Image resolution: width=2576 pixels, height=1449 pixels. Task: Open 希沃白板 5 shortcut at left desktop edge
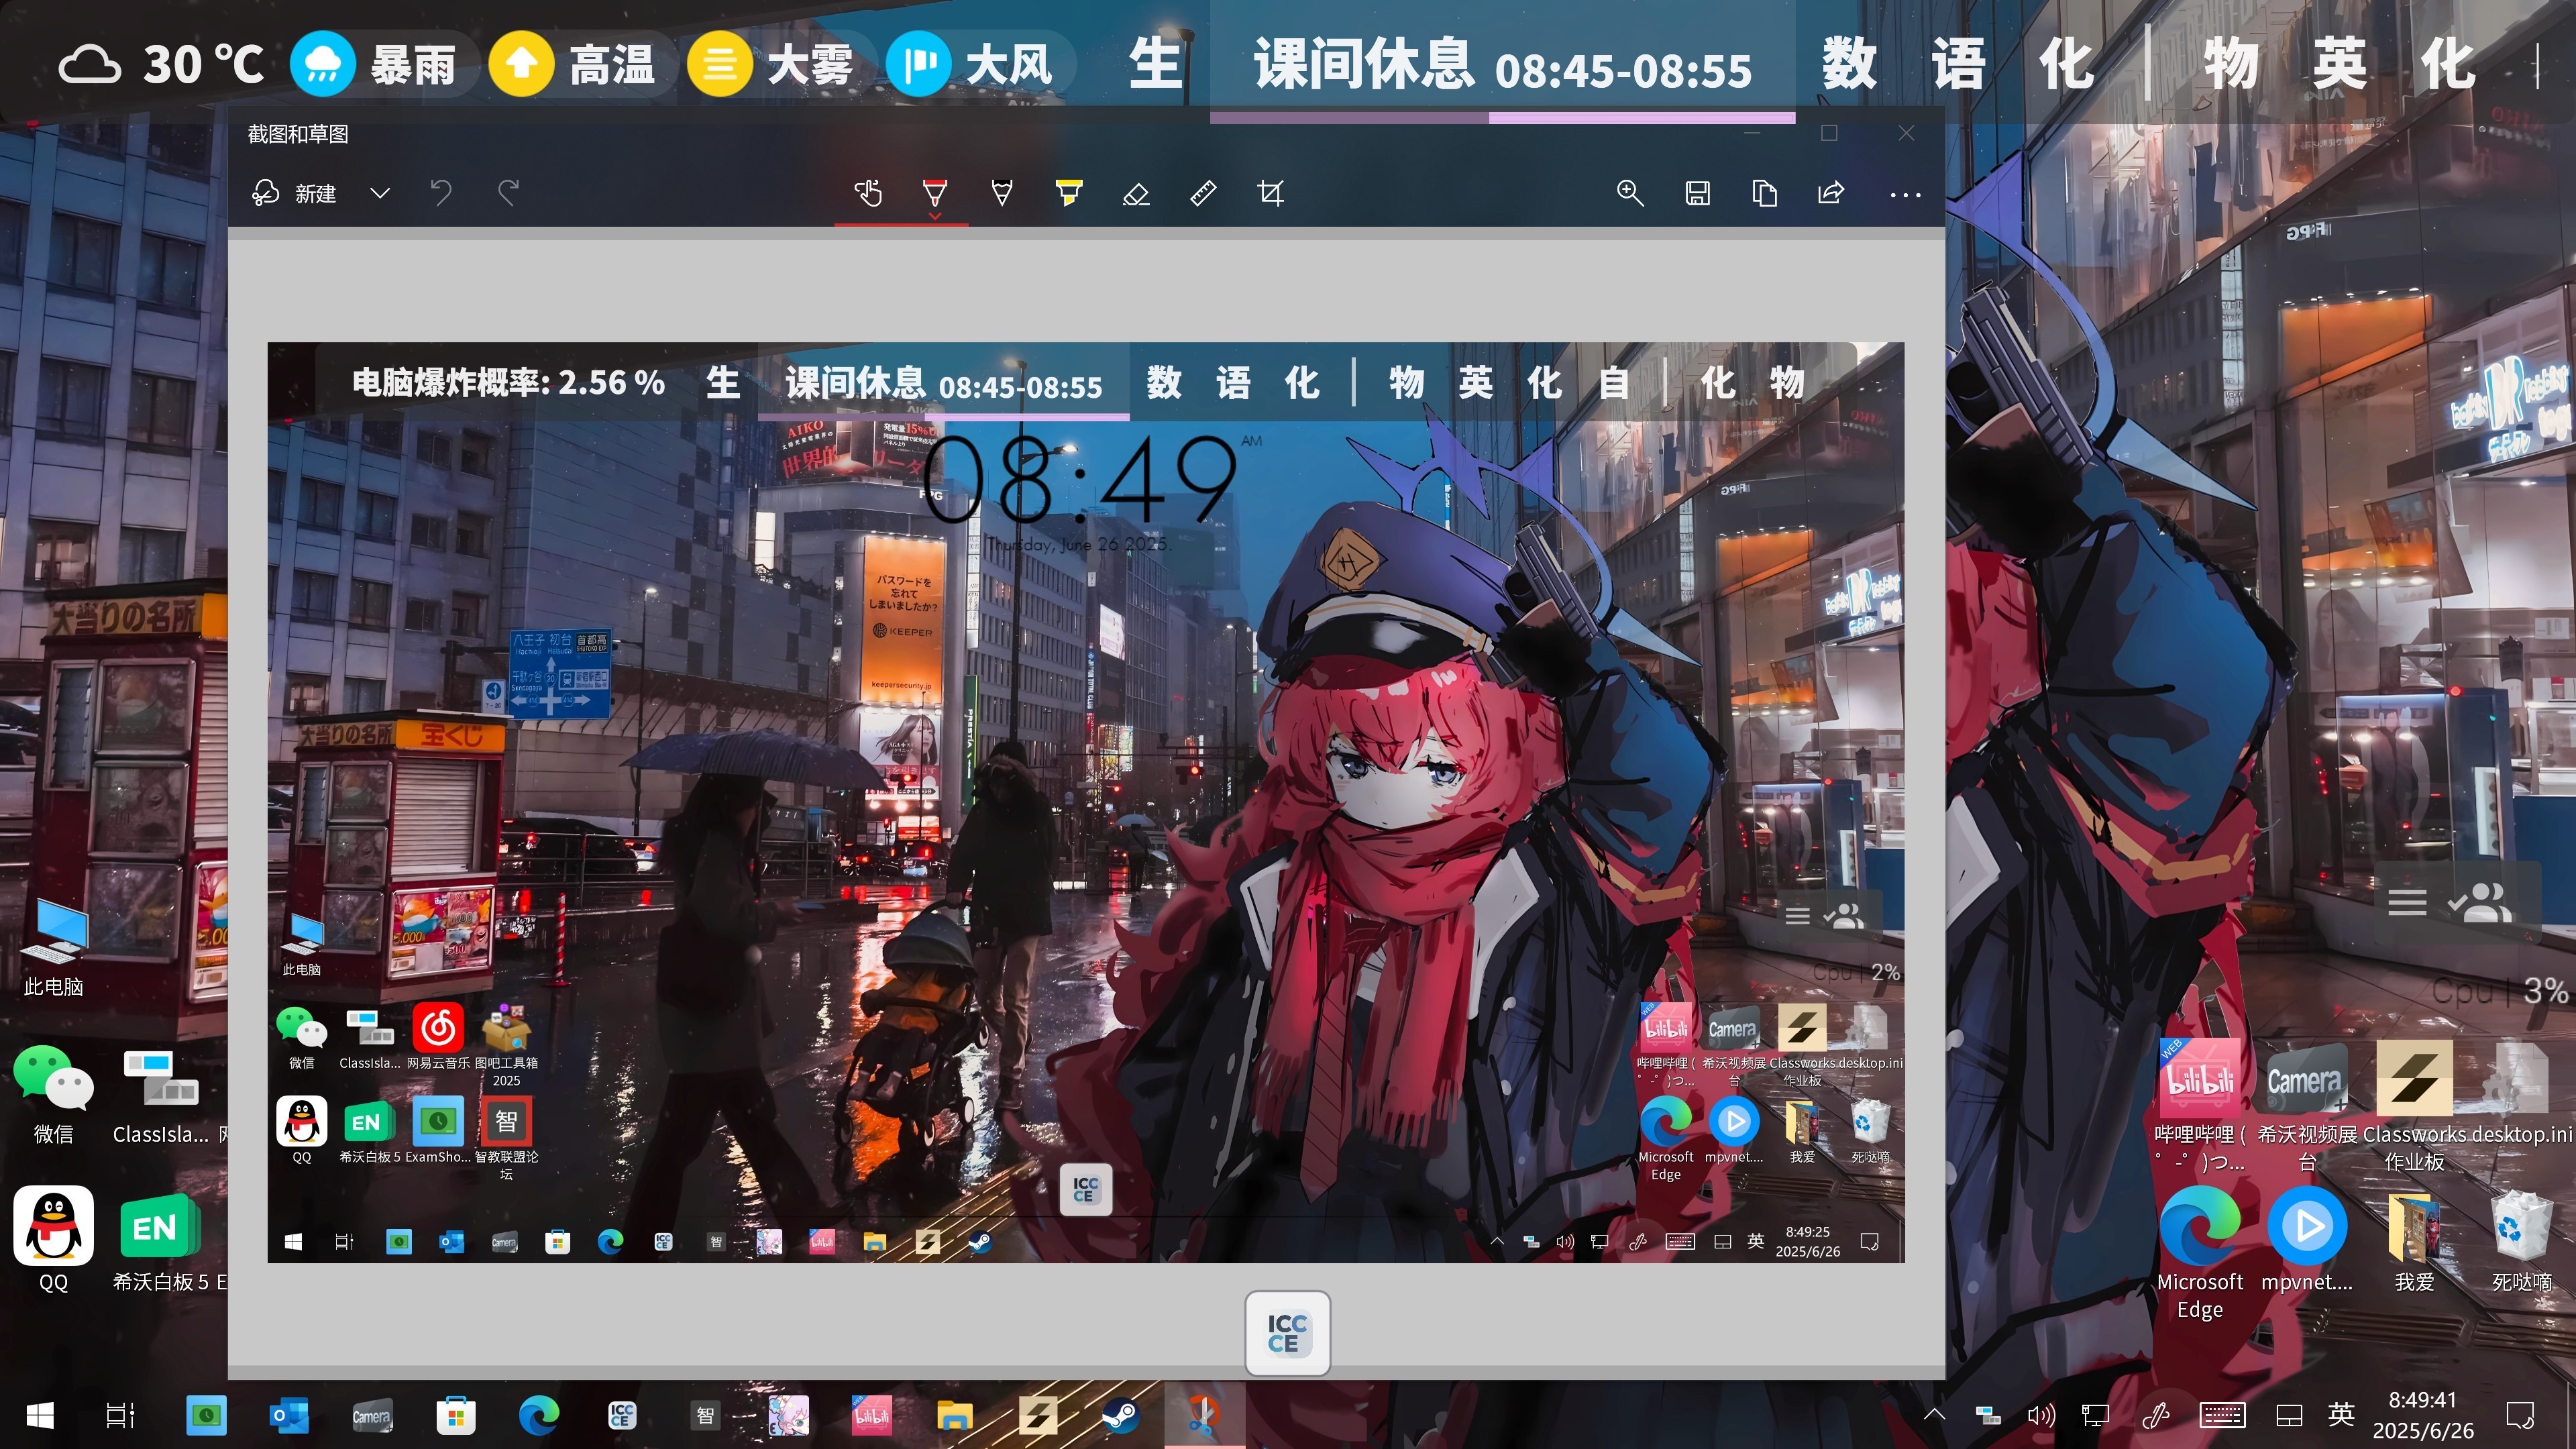(x=160, y=1240)
